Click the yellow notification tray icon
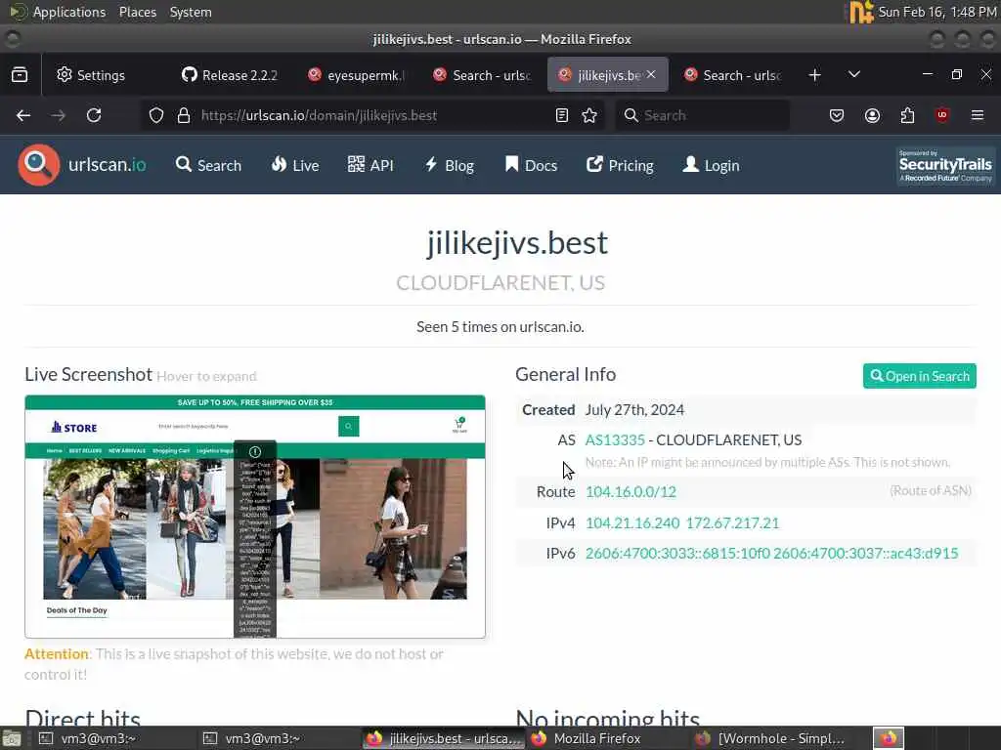The image size is (1001, 750). [x=860, y=12]
